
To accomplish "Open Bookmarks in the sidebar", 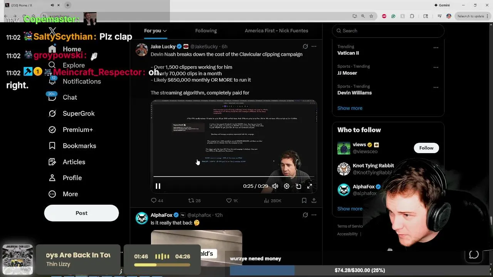I will (72, 146).
